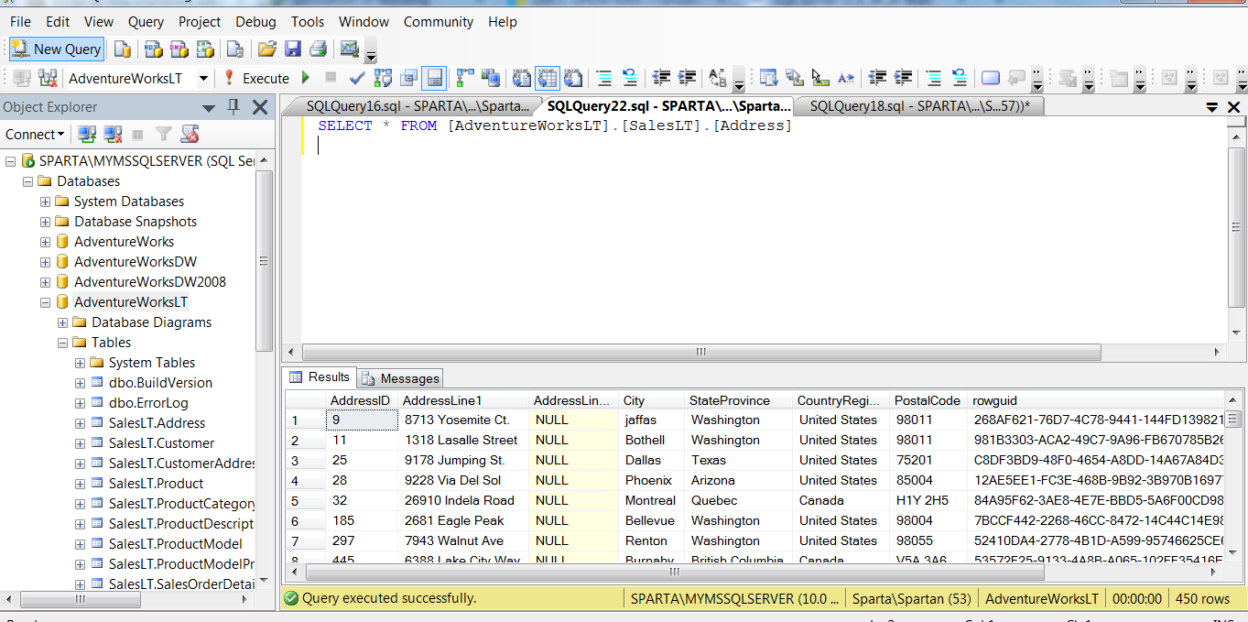Open the AdventureWorksLT database dropdown
The image size is (1248, 622).
click(203, 79)
